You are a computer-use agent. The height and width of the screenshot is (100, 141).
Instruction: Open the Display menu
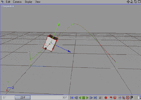coord(28,2)
